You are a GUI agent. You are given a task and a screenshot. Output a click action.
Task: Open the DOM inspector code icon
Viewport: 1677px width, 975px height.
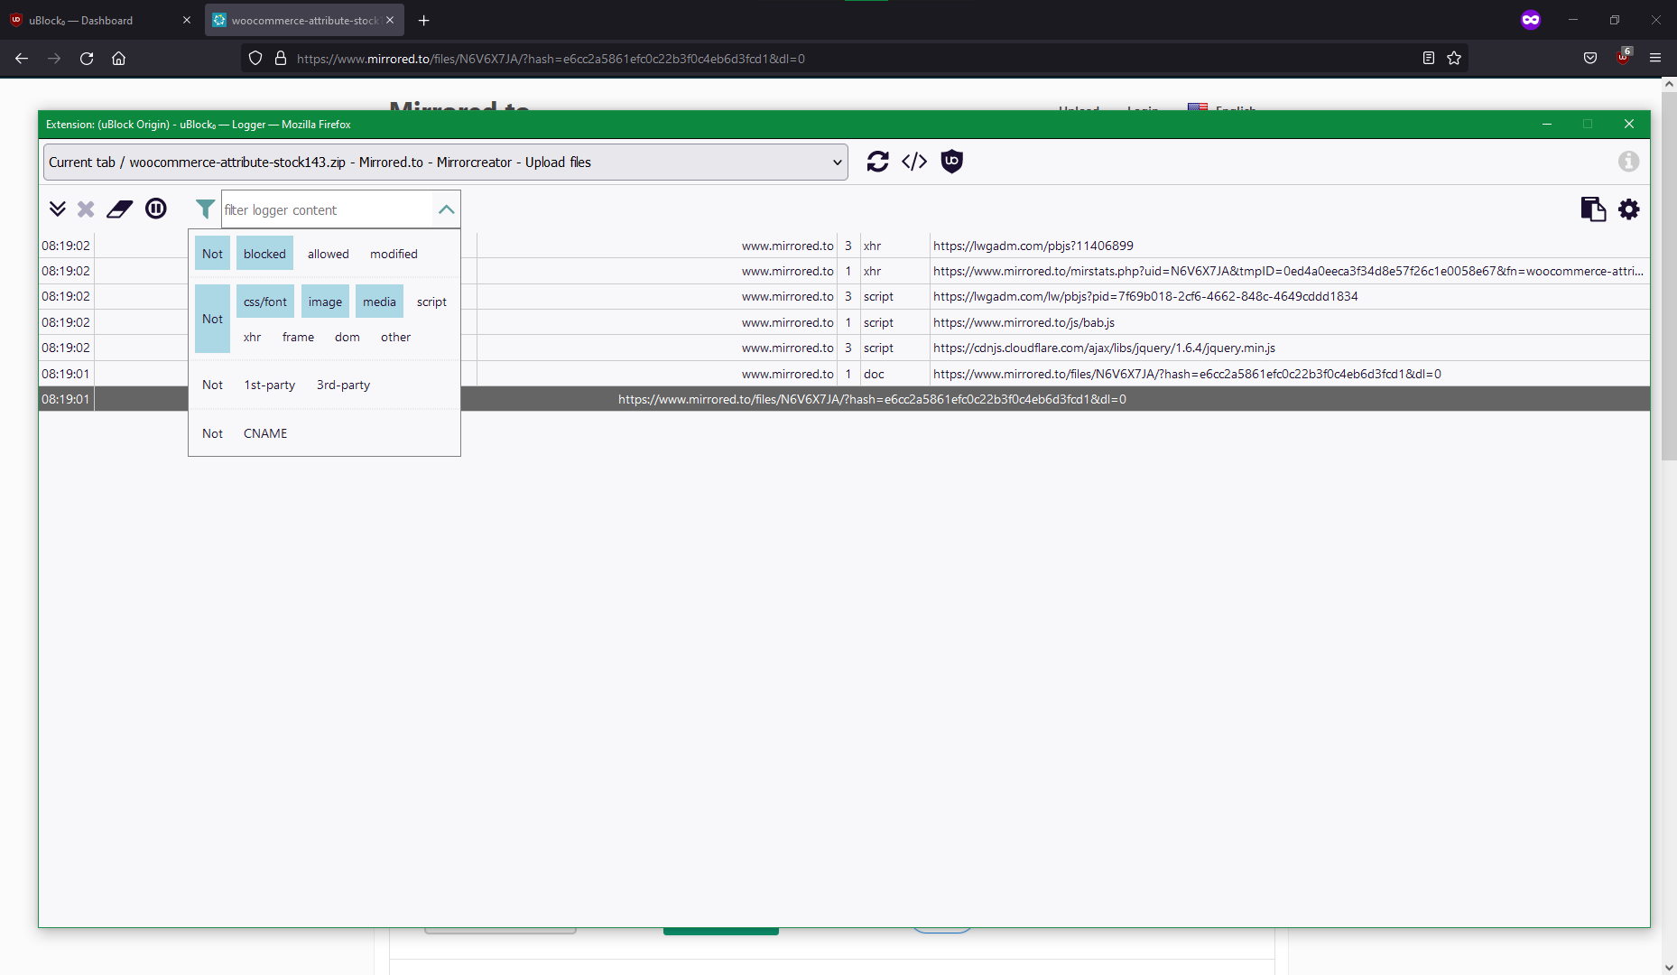[x=914, y=162]
